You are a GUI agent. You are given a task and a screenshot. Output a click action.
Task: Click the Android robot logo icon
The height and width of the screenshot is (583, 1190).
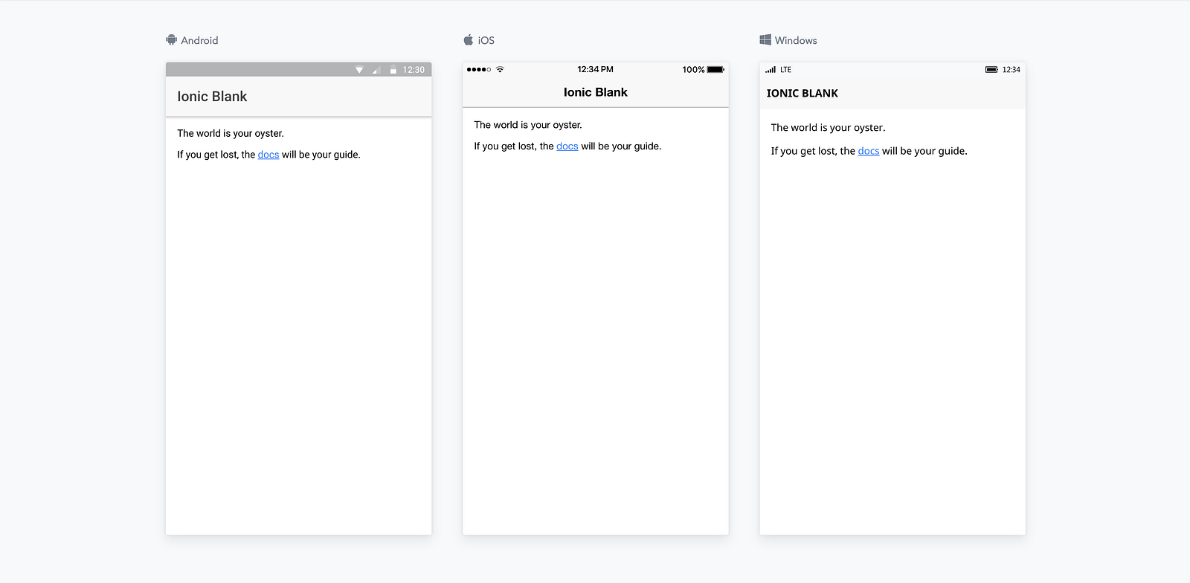coord(171,40)
